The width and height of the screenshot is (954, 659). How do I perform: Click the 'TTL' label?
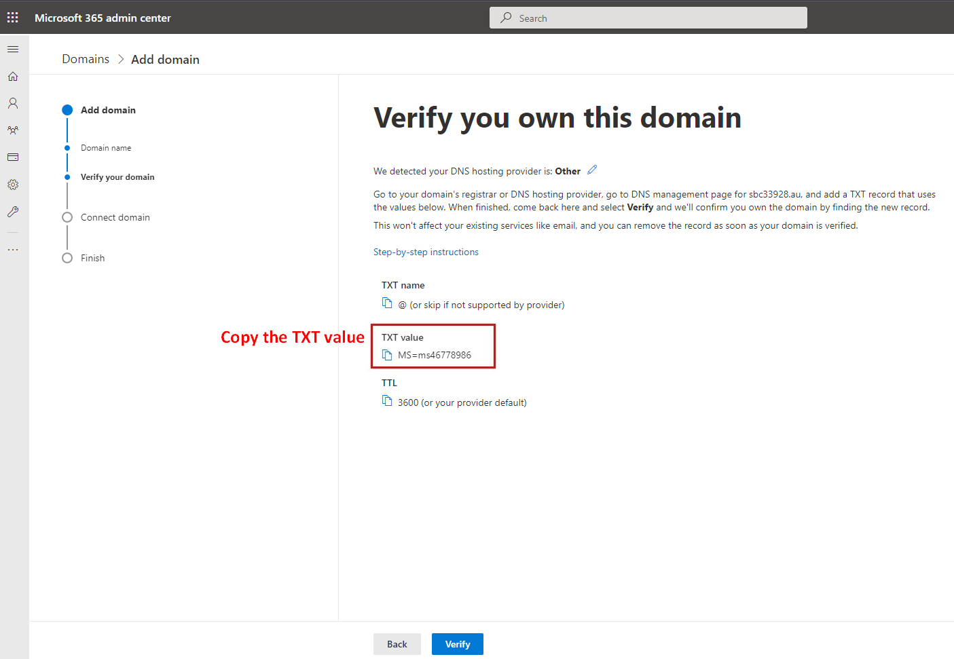click(389, 383)
